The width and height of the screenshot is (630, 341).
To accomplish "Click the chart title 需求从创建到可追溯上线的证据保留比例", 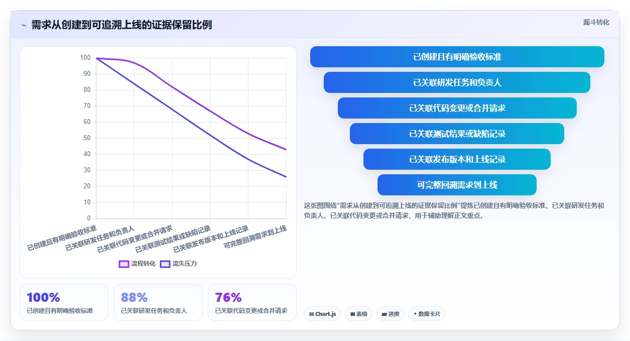I will coord(121,25).
